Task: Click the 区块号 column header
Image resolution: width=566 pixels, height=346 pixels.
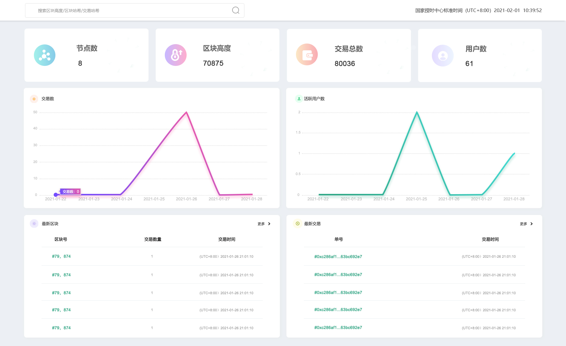Action: (61, 239)
